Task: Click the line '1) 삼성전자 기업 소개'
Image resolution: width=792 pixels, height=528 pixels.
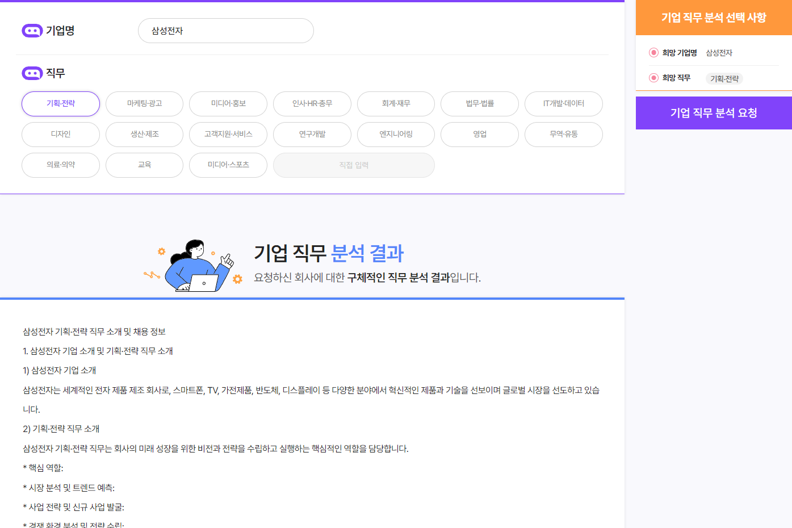Action: point(60,371)
